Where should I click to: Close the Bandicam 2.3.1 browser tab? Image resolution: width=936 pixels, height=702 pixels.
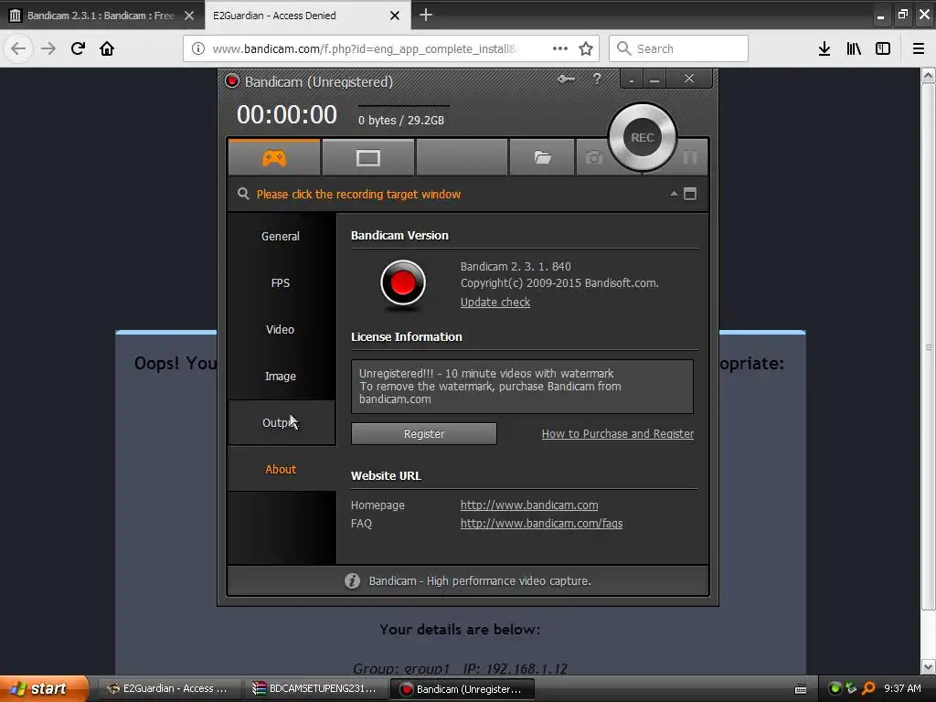pyautogui.click(x=189, y=16)
